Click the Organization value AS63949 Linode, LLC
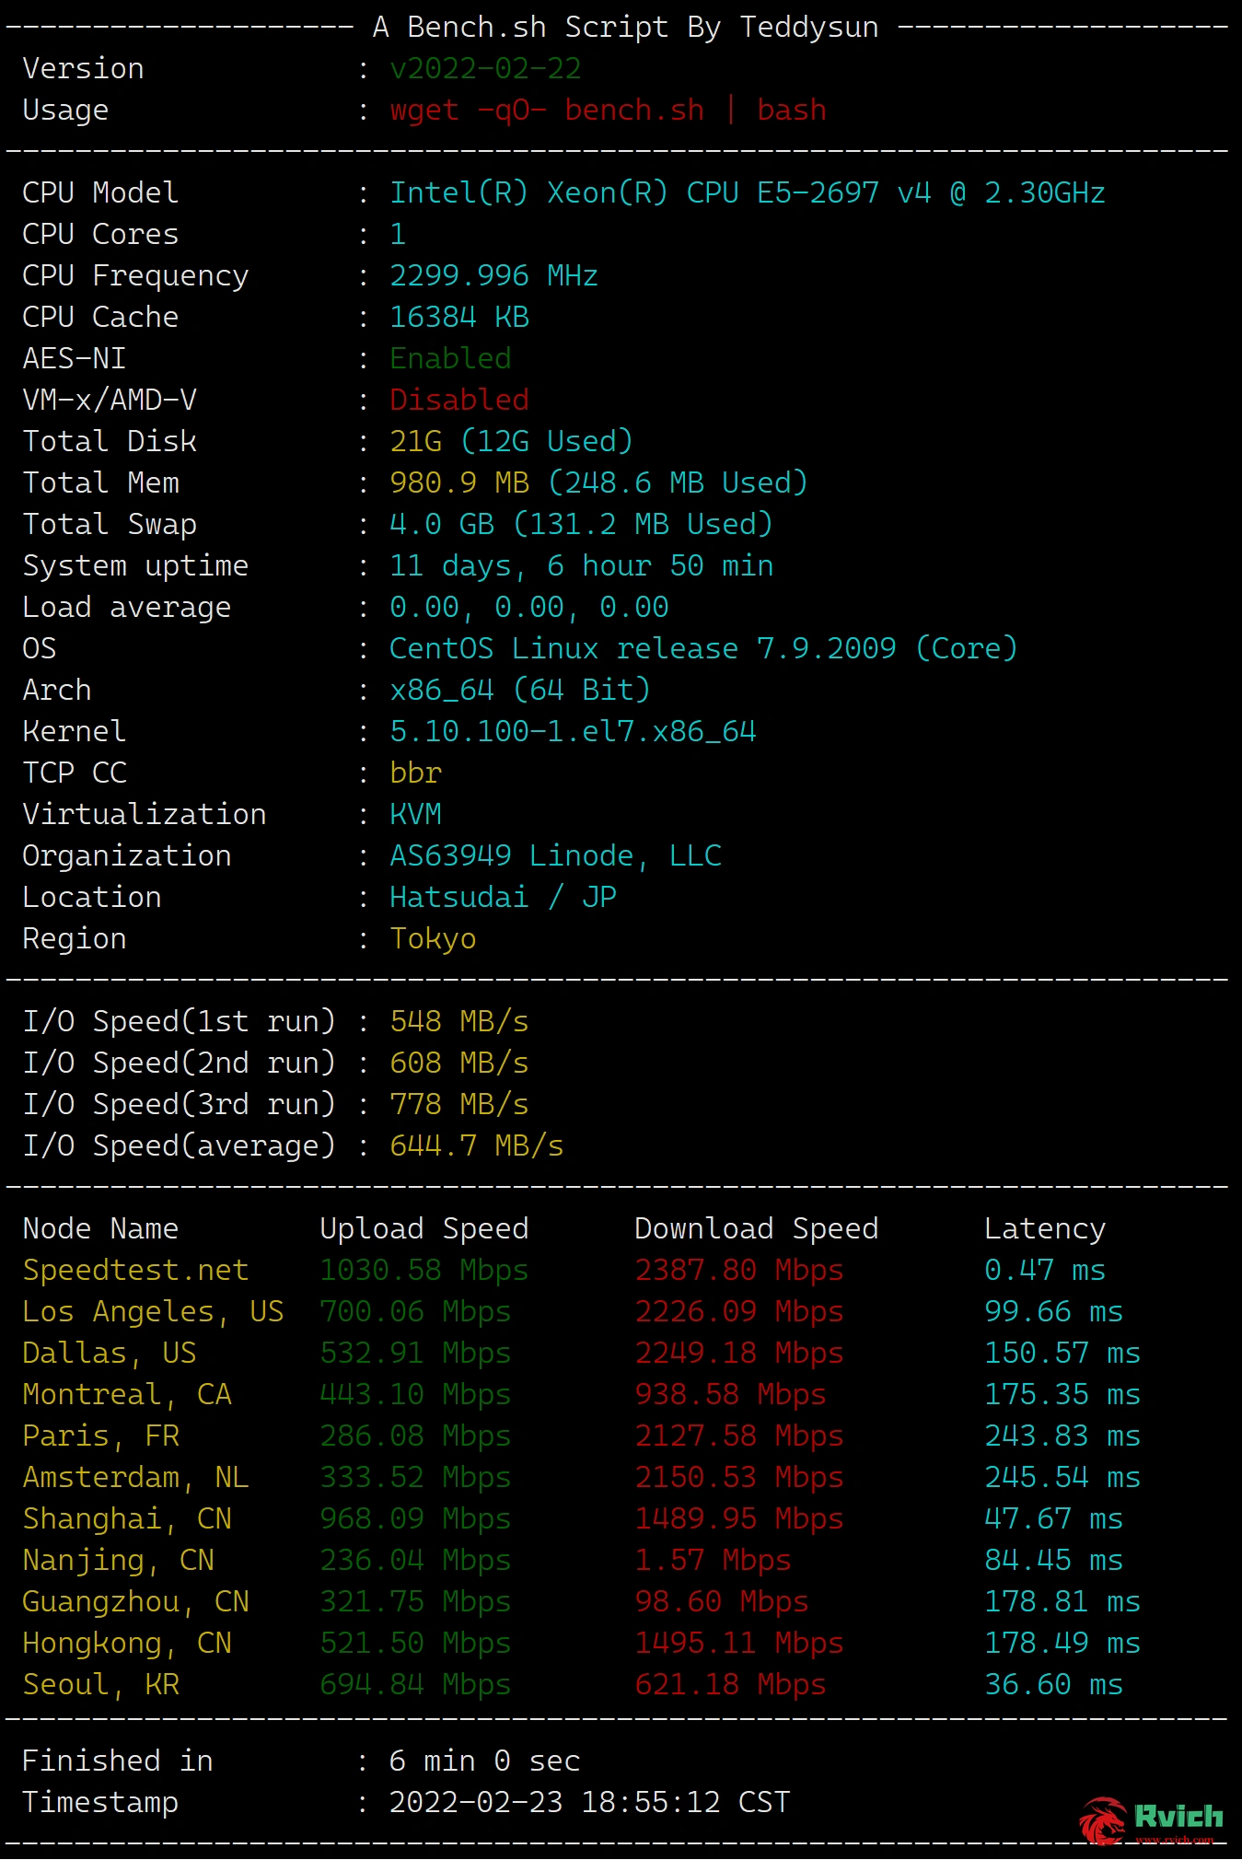This screenshot has width=1242, height=1860. pyautogui.click(x=555, y=855)
